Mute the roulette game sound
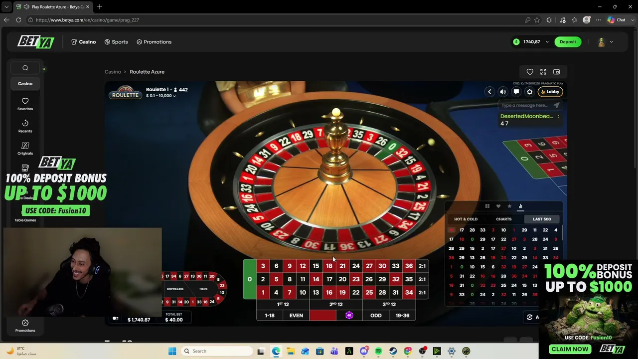The width and height of the screenshot is (638, 359). 503,92
